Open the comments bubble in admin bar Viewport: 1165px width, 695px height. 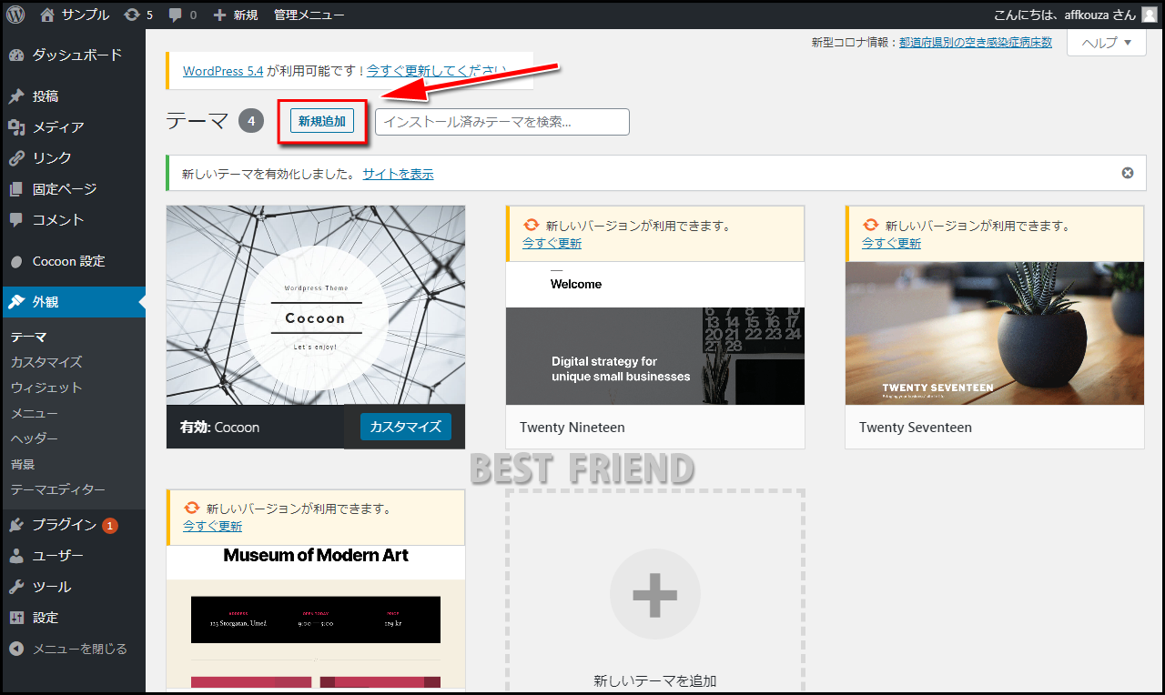tap(182, 15)
